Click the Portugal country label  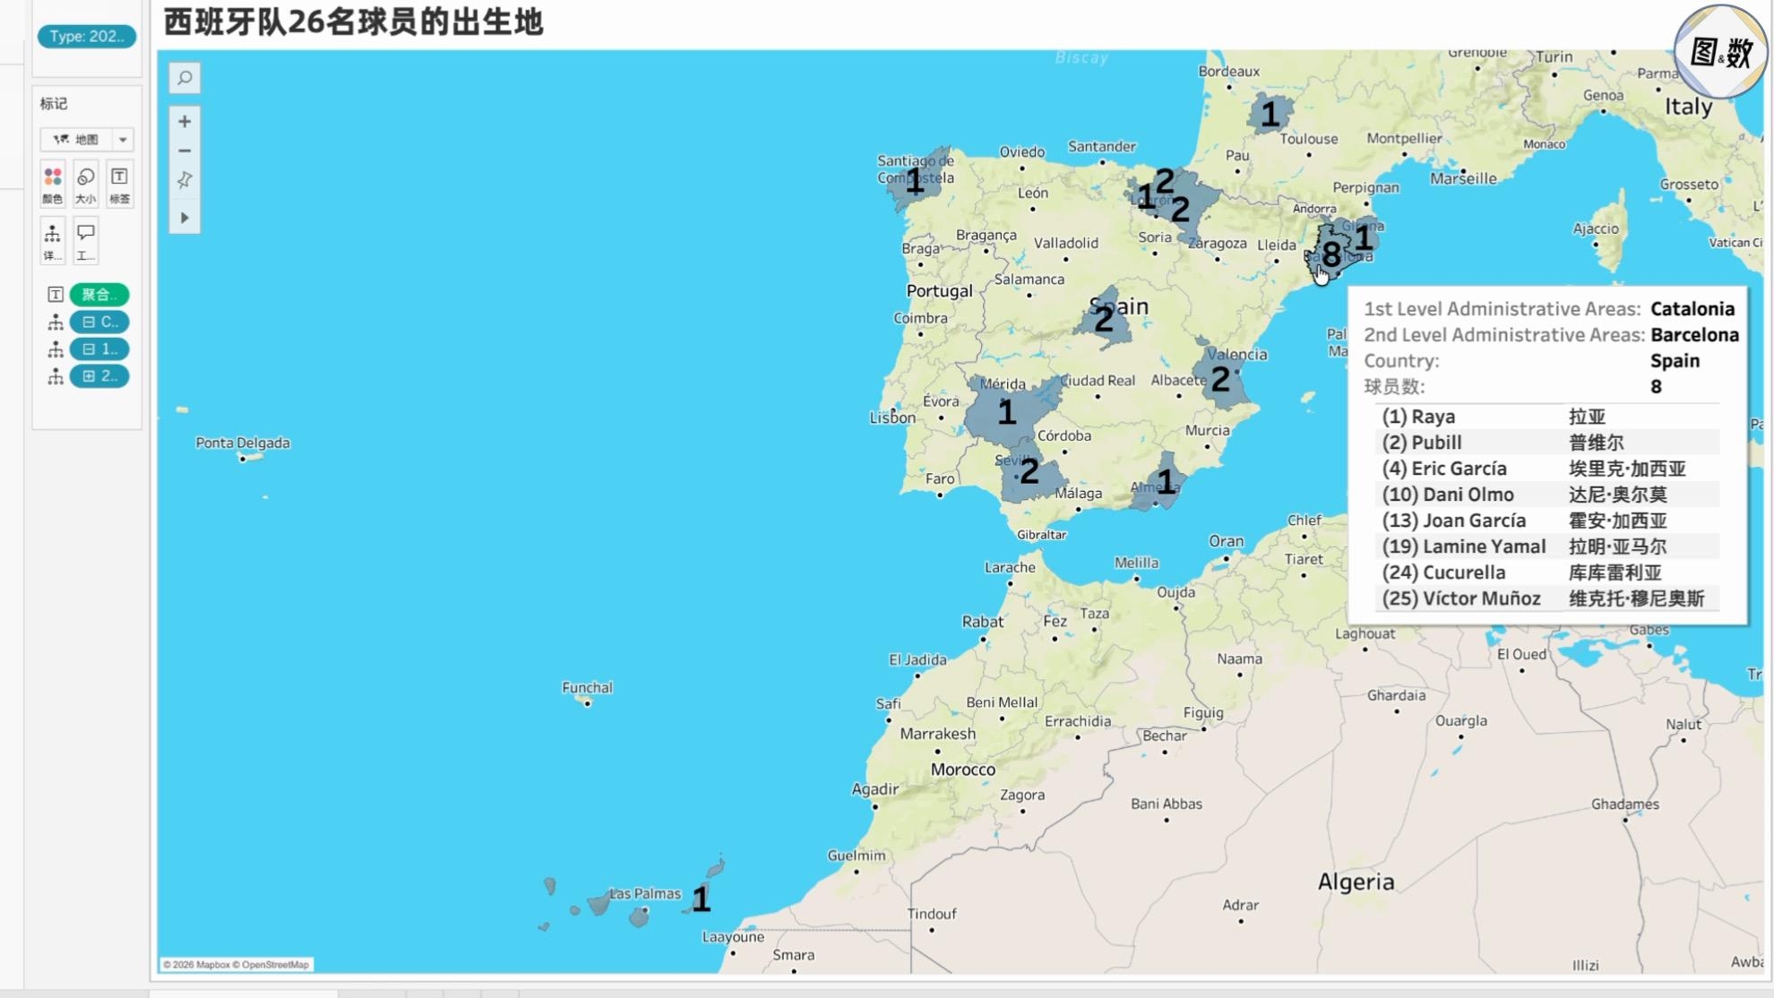[x=939, y=291]
